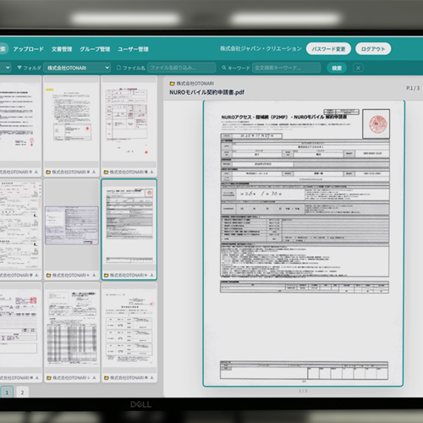Click the P.1 / 3 page indicator
This screenshot has height=423, width=423.
click(413, 88)
